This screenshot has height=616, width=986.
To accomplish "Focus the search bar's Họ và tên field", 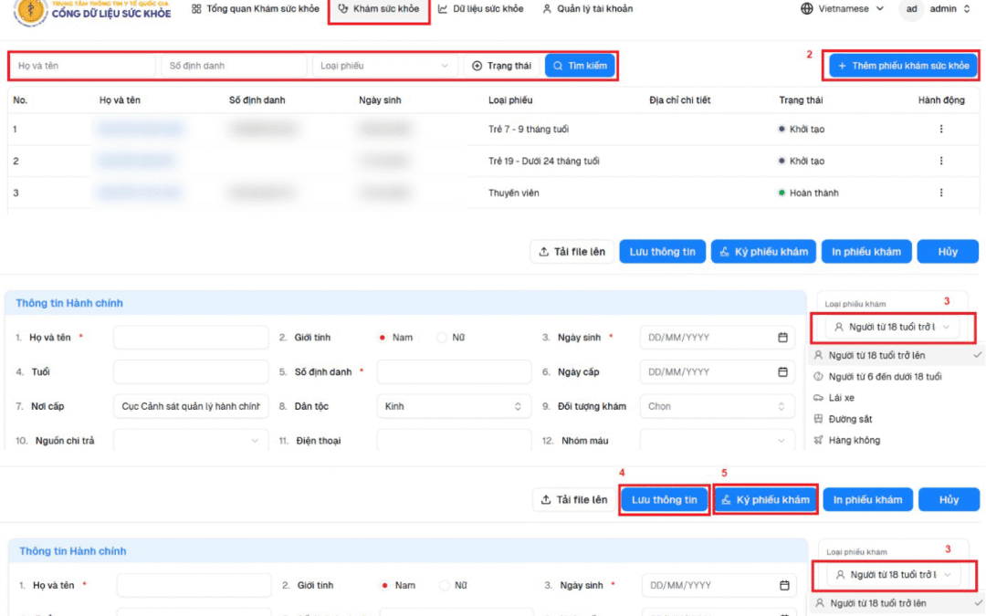I will (x=82, y=66).
